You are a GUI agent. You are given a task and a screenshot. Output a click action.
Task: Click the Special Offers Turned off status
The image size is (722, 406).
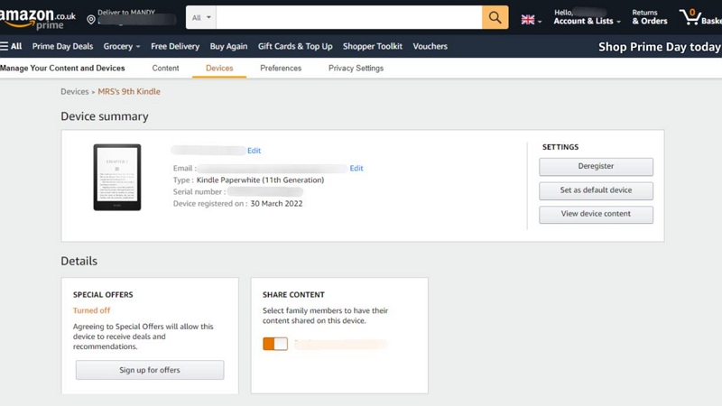(91, 310)
